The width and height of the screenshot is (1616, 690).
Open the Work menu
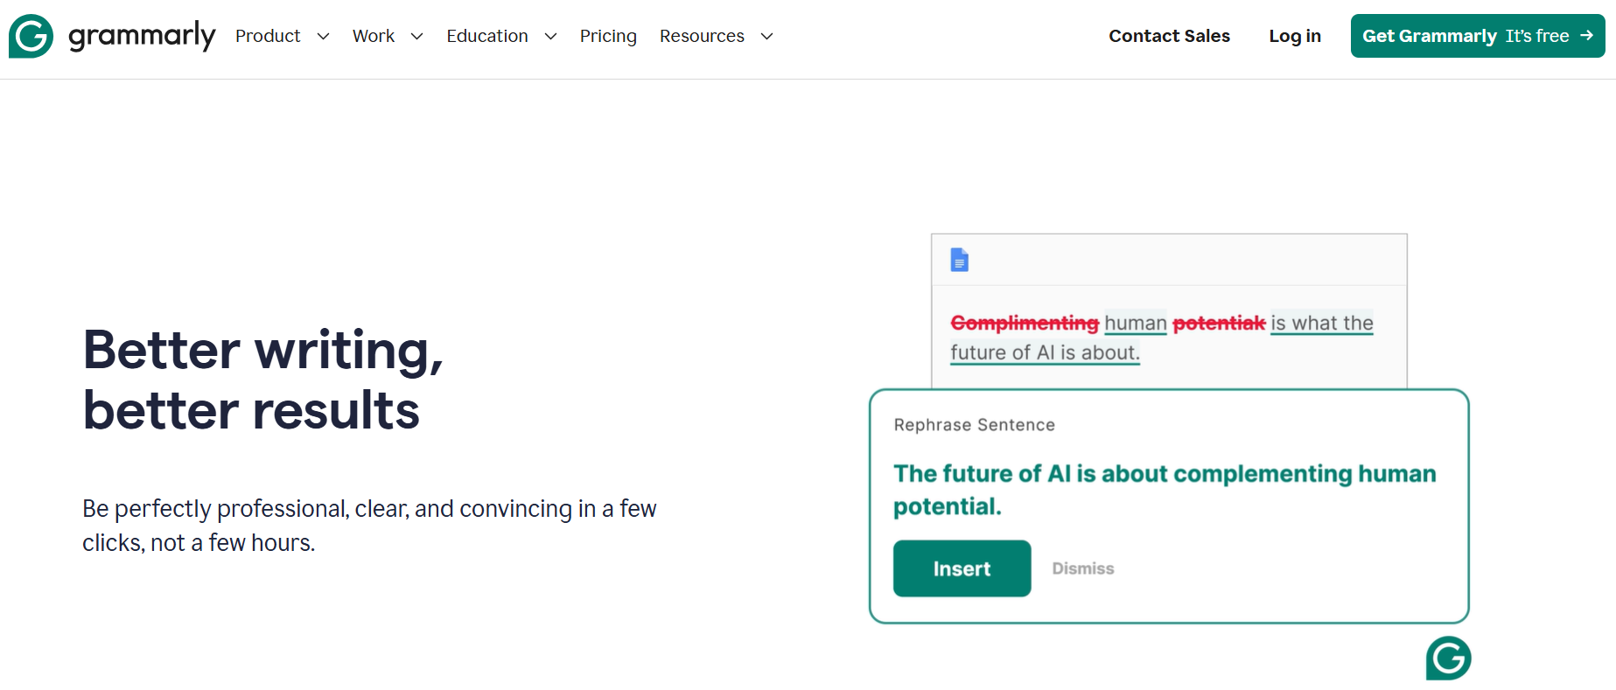point(374,36)
